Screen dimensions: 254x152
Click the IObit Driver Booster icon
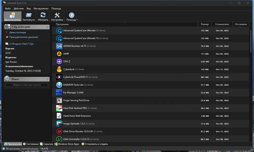[x=59, y=131]
